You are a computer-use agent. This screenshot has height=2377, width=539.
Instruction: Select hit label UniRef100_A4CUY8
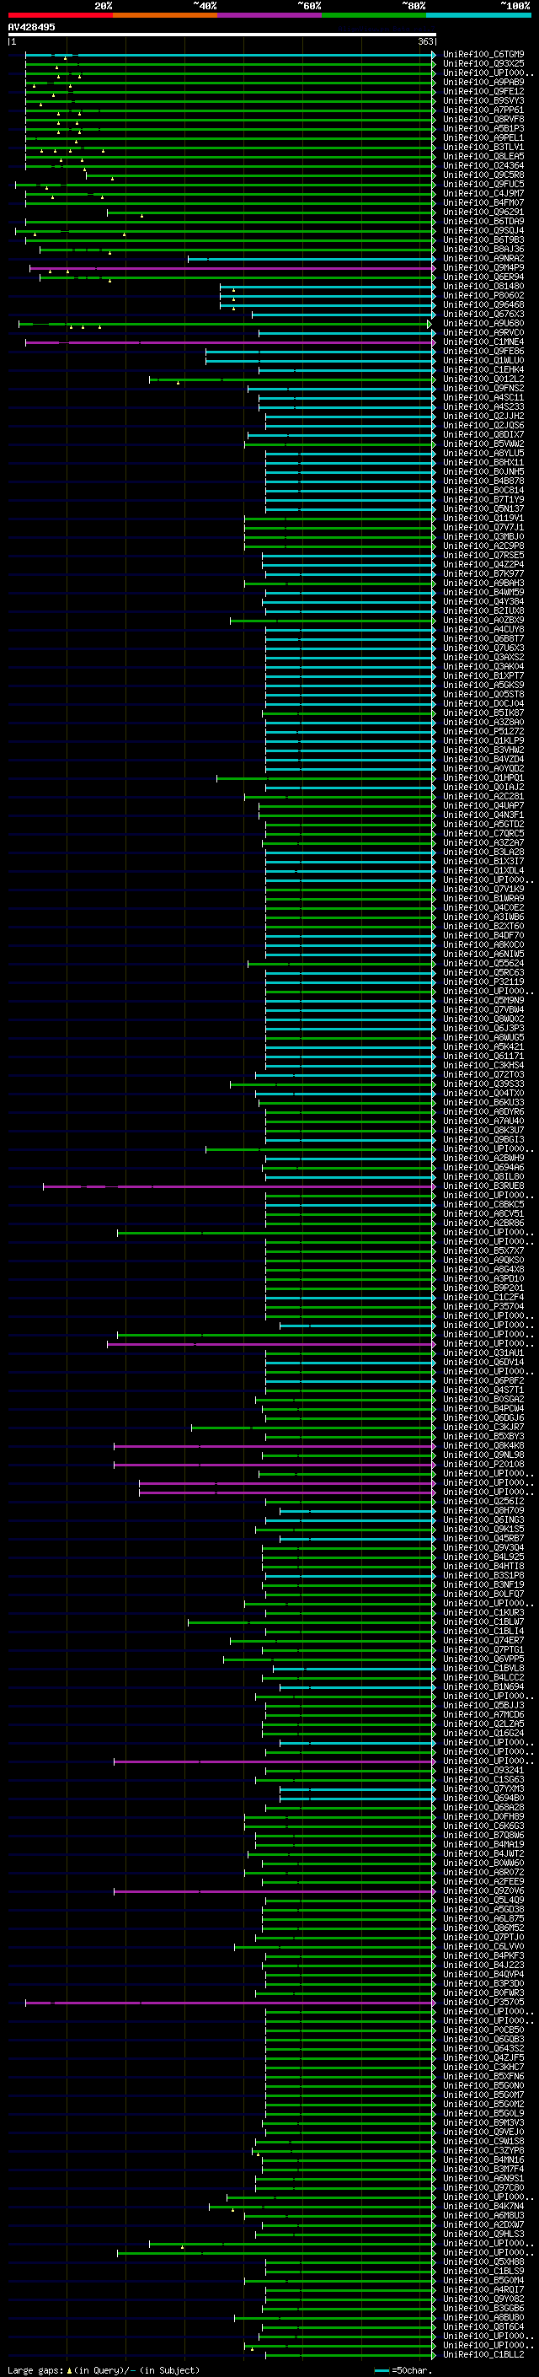click(483, 629)
